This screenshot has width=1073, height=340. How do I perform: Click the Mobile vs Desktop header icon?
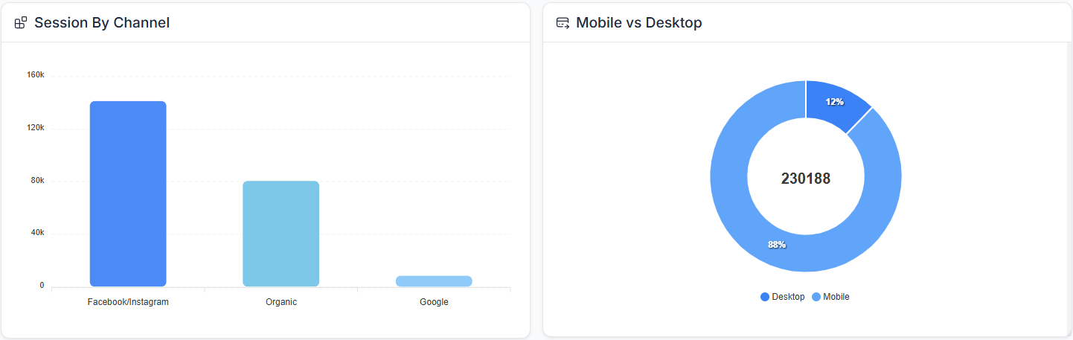pyautogui.click(x=563, y=23)
